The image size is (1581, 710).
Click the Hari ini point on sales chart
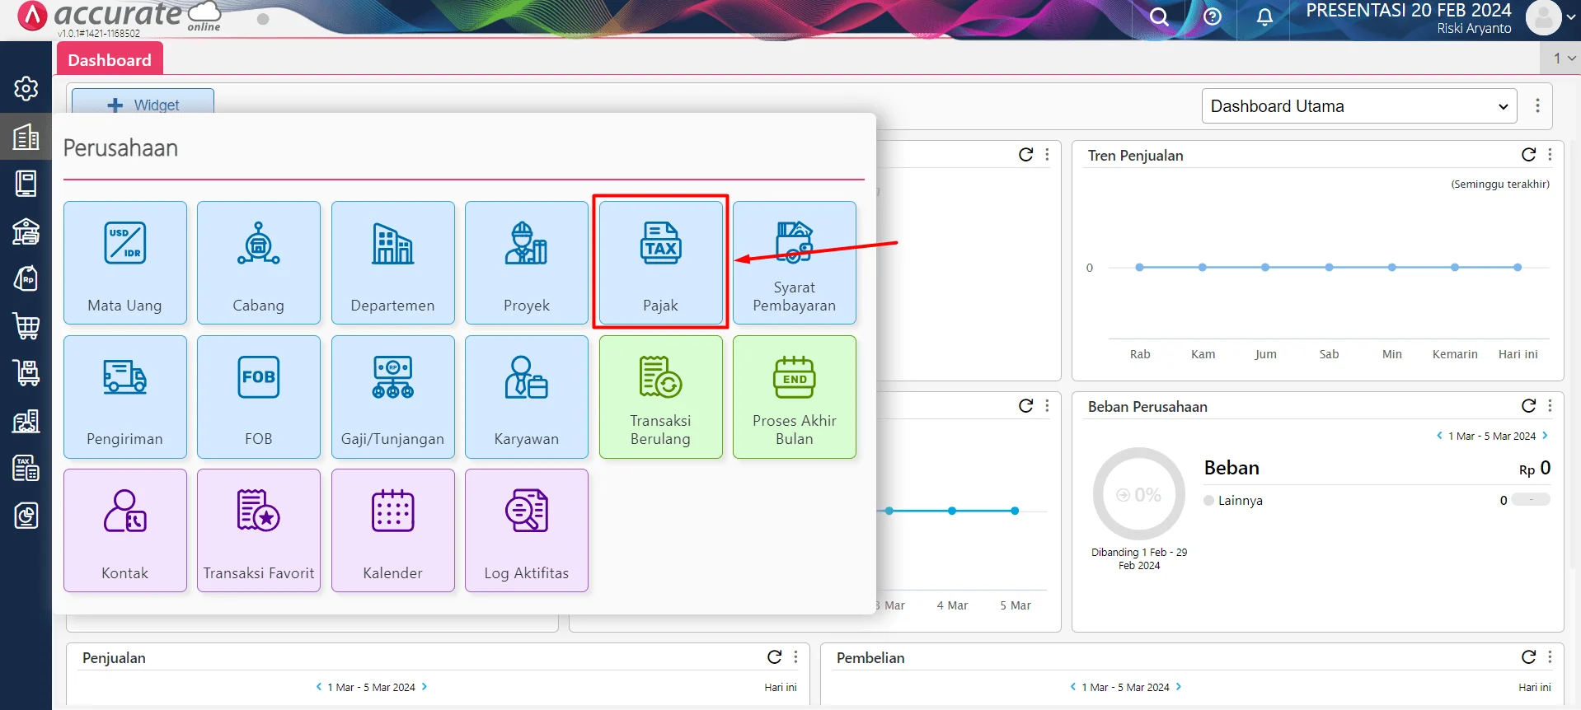pos(1517,268)
